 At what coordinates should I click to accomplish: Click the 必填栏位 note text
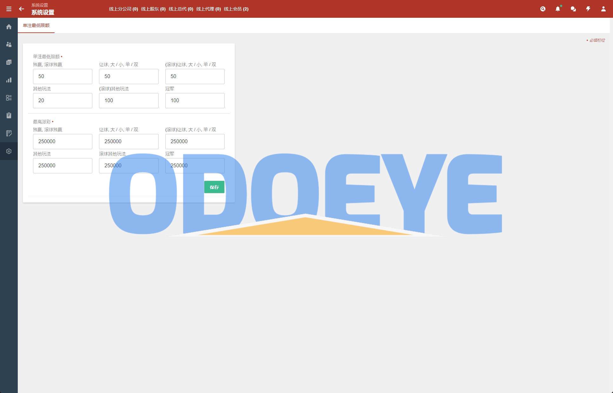(x=597, y=40)
